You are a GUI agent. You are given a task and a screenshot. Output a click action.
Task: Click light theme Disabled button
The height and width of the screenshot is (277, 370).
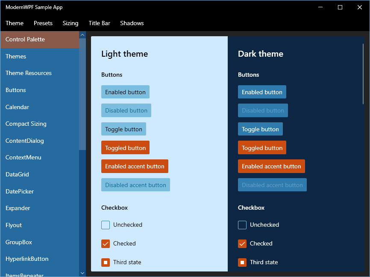[126, 110]
